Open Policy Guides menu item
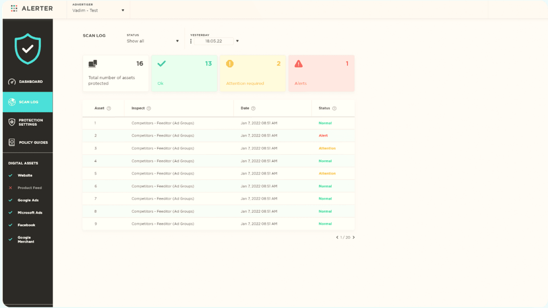Image resolution: width=548 pixels, height=308 pixels. coord(28,142)
